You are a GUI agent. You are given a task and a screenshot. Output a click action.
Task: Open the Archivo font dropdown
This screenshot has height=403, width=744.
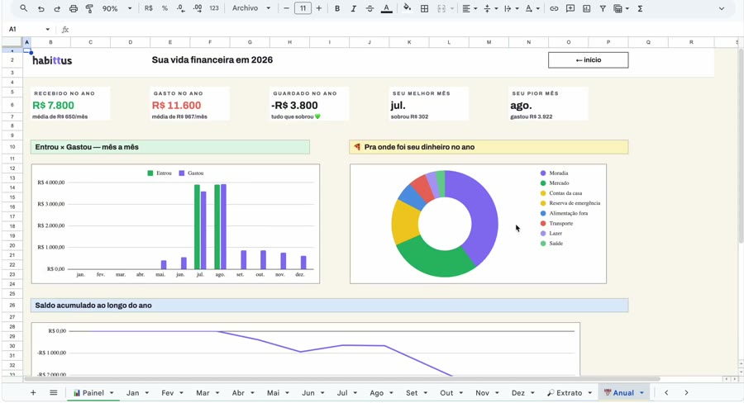click(x=251, y=8)
